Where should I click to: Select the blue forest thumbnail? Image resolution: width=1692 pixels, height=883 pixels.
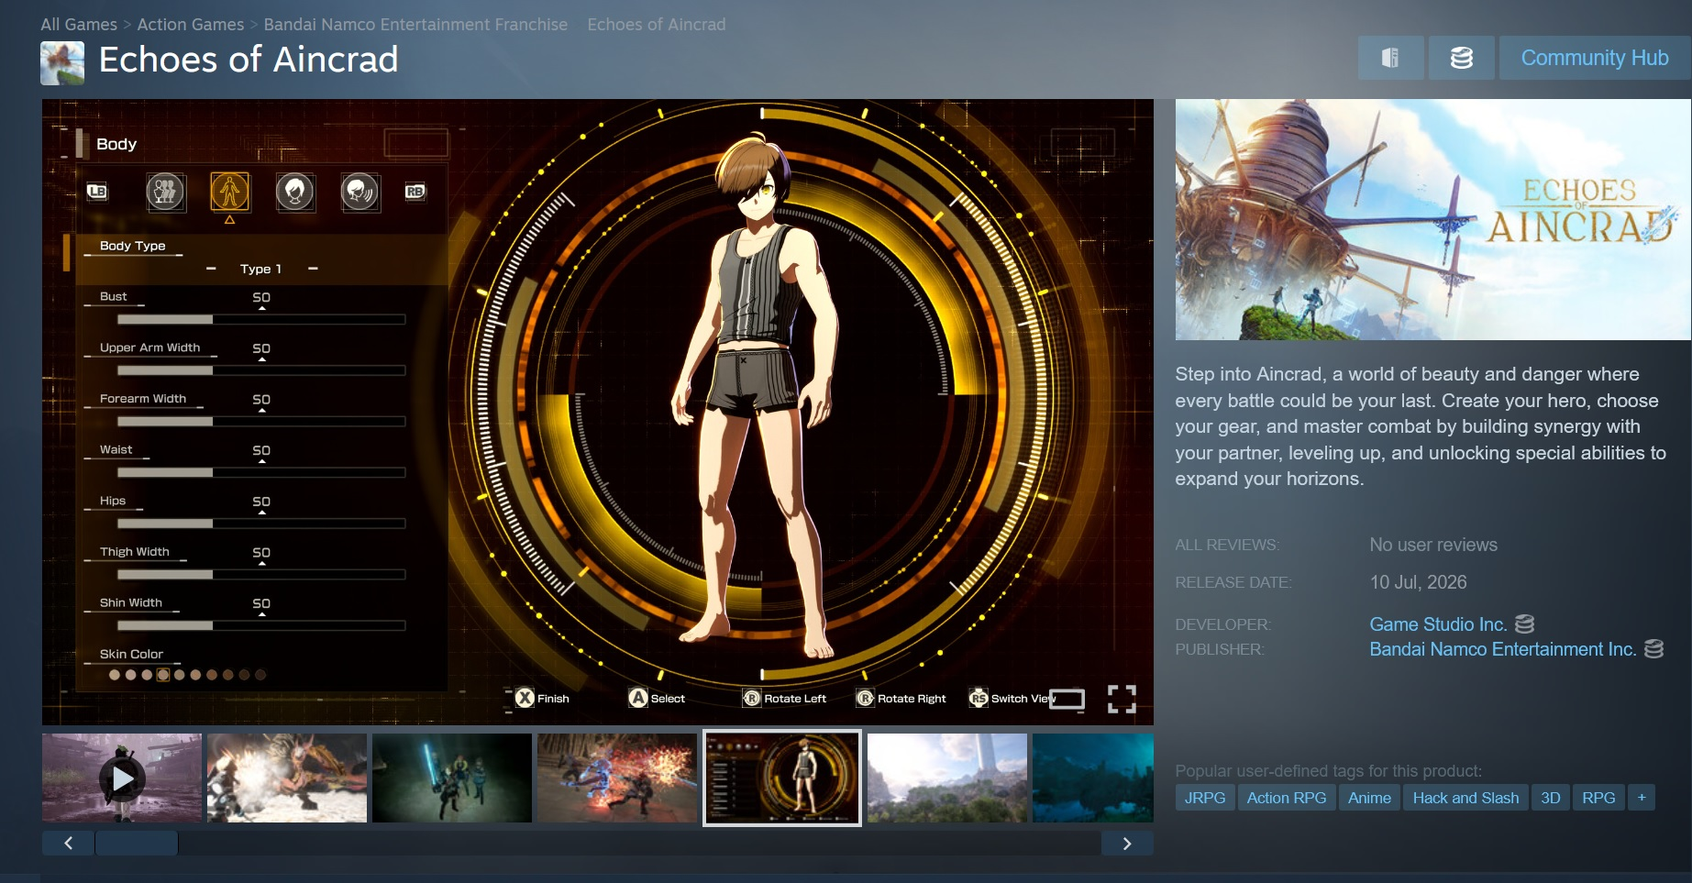point(1093,778)
